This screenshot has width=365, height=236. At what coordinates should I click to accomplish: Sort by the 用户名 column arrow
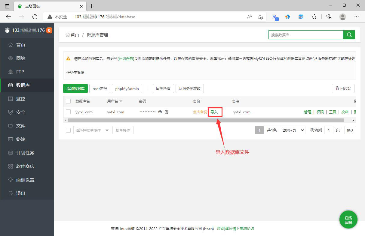coord(121,101)
